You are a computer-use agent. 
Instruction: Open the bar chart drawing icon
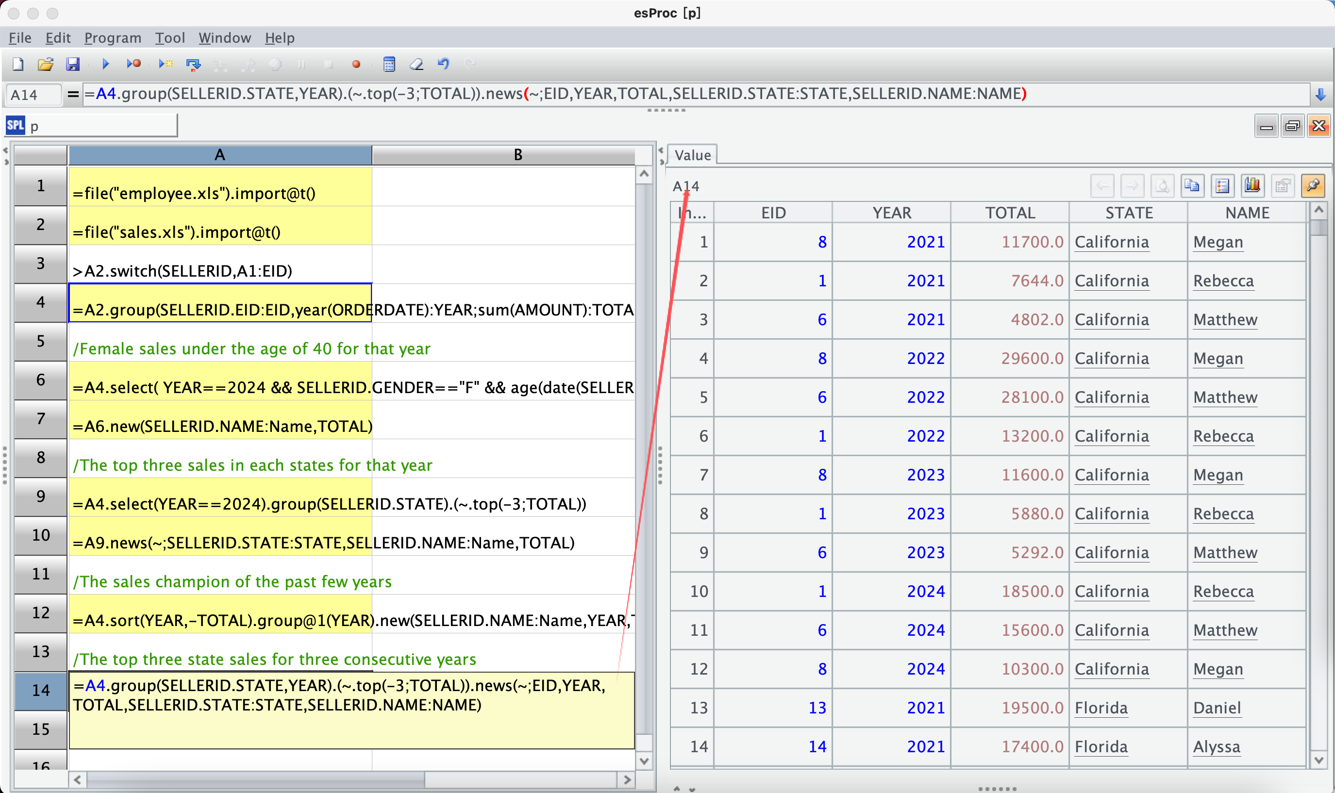[x=1252, y=186]
